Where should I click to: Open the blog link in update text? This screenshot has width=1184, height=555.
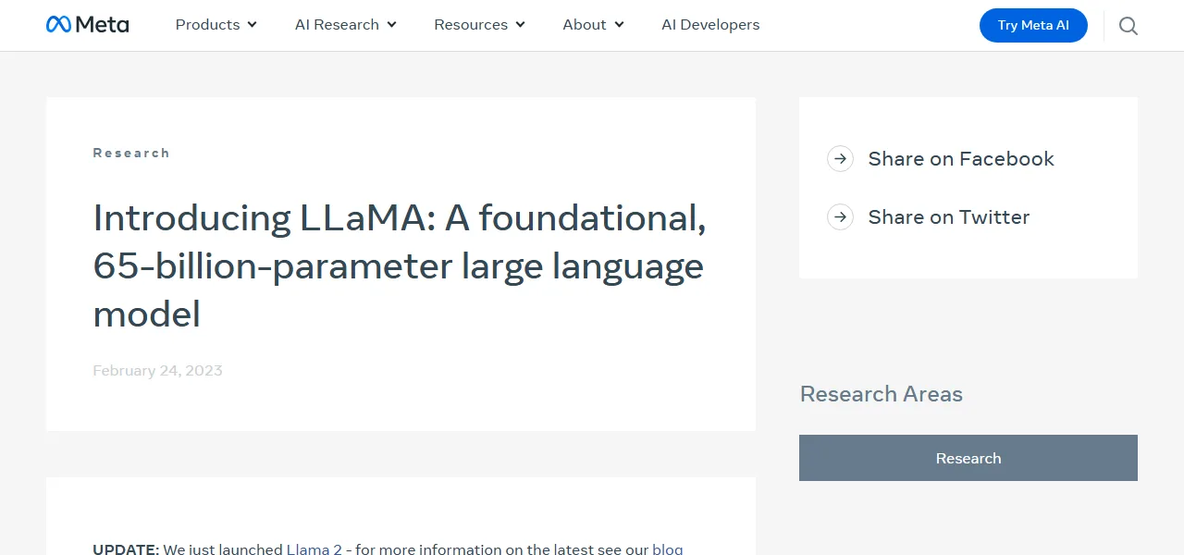point(668,549)
